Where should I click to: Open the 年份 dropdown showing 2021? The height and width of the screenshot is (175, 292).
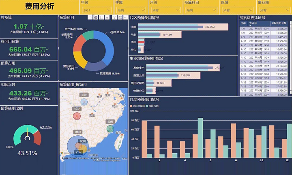96,10
